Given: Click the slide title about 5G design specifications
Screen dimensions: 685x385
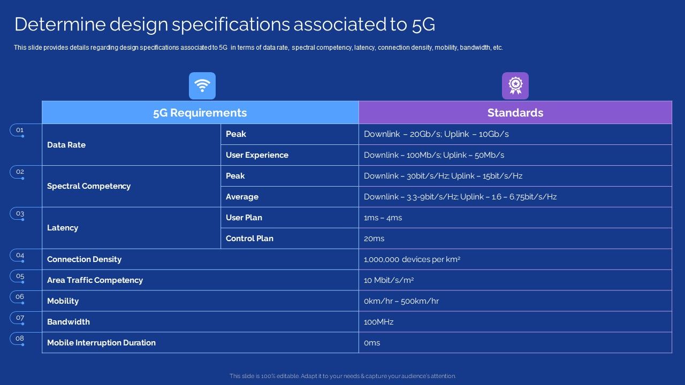Looking at the screenshot, I should pos(225,25).
